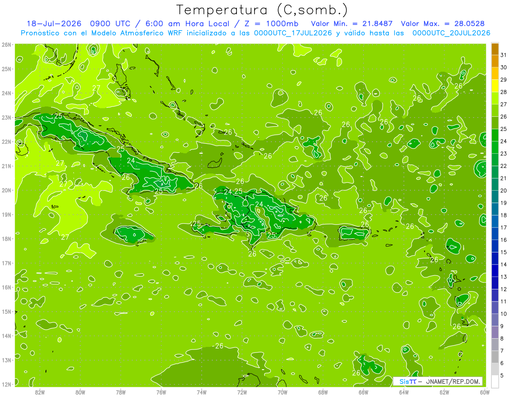Click the '74W' longitude label

point(202,392)
